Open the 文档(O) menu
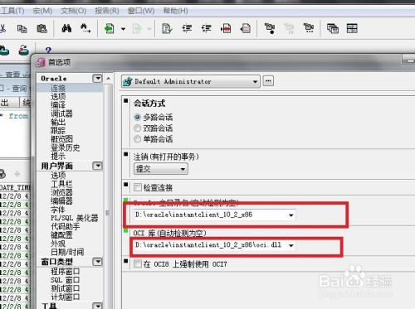This screenshot has height=309, width=415. pyautogui.click(x=74, y=11)
